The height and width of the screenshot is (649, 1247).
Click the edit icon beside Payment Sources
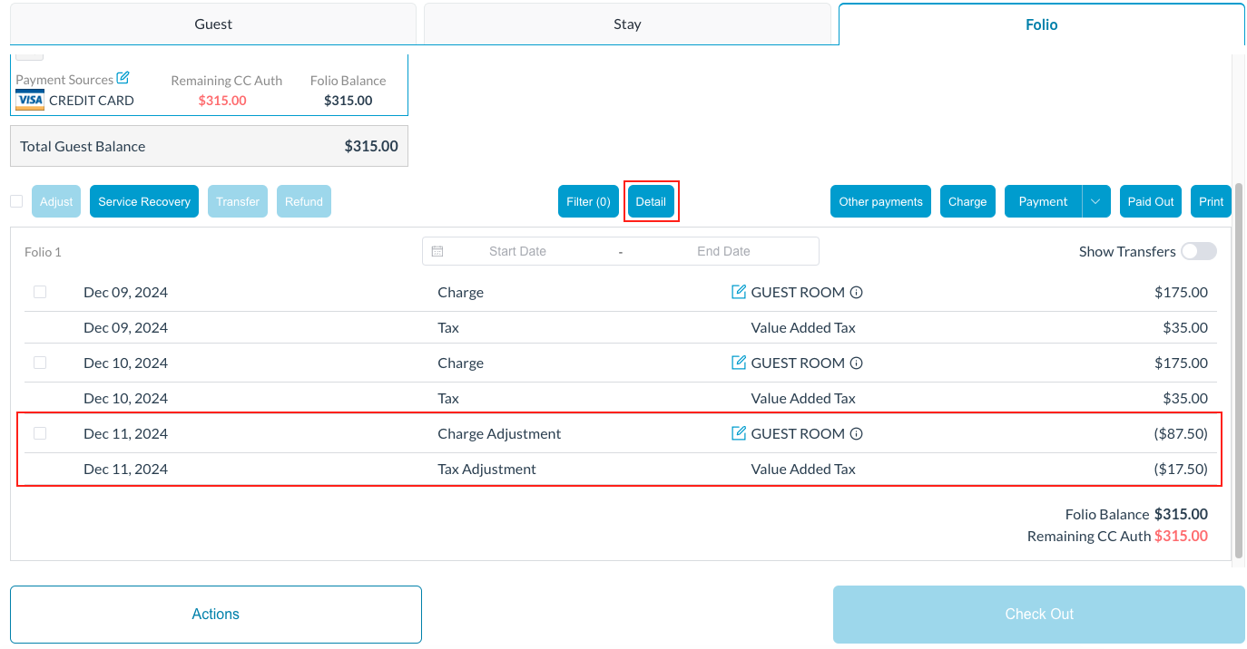(x=123, y=79)
